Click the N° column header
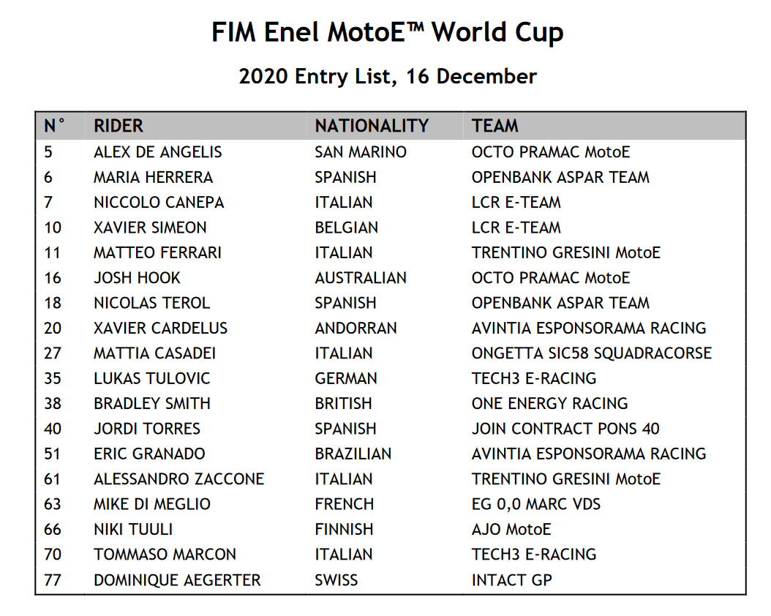 54,126
